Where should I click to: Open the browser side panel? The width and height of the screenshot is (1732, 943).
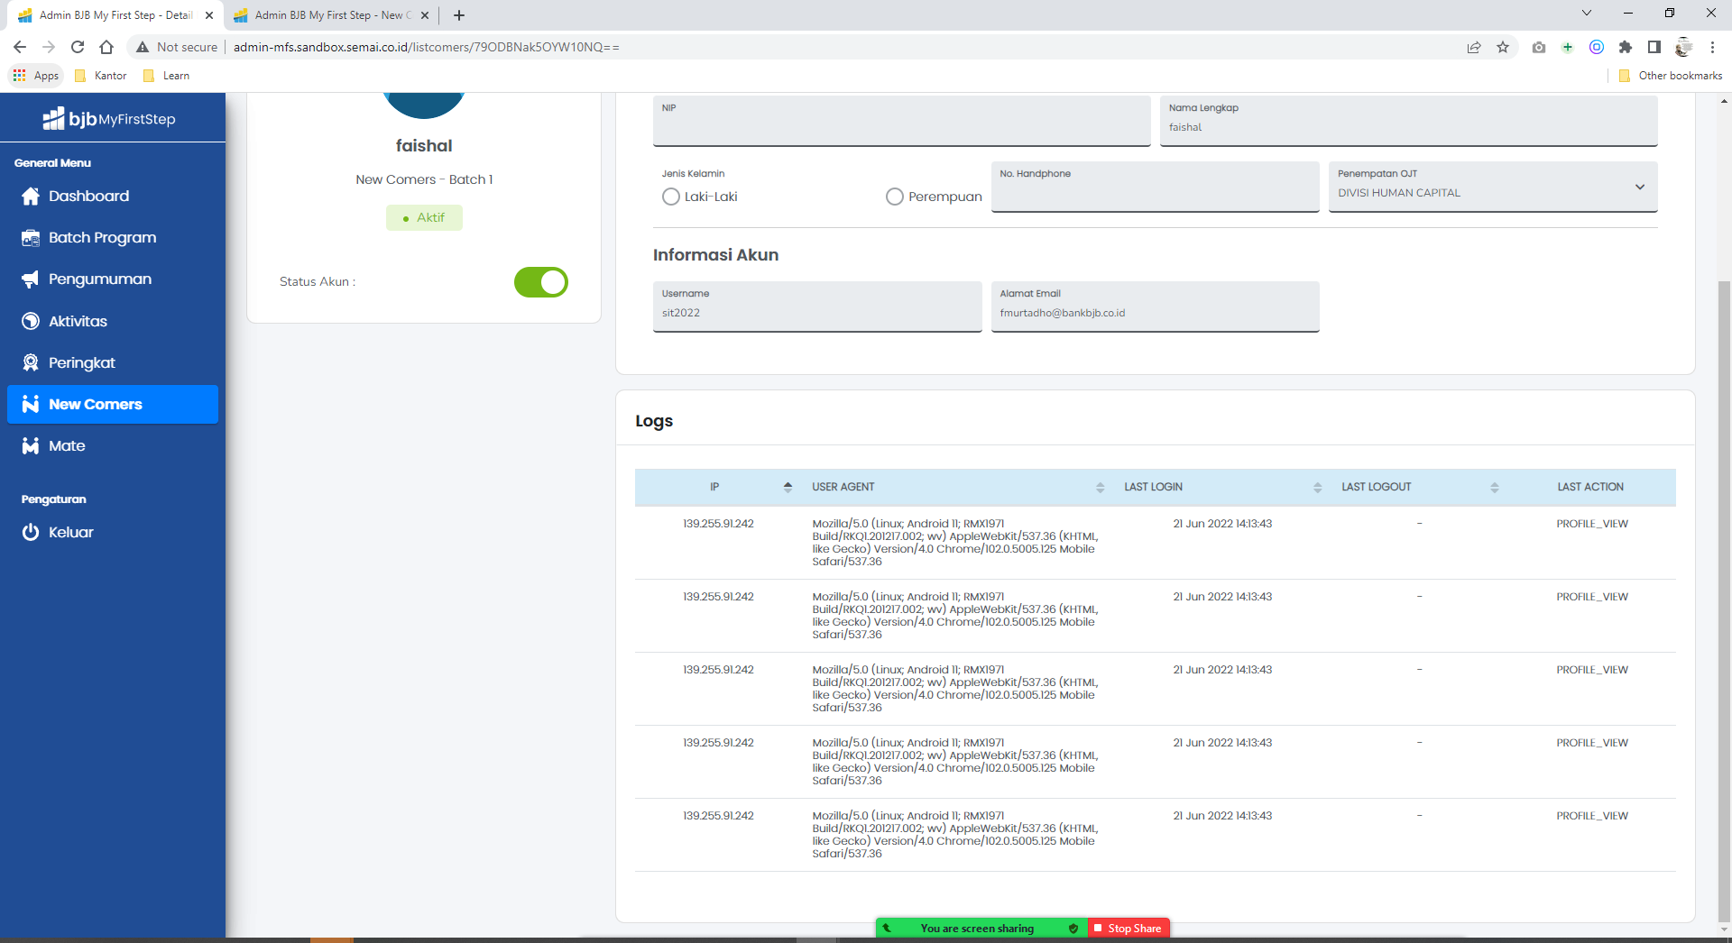coord(1654,47)
